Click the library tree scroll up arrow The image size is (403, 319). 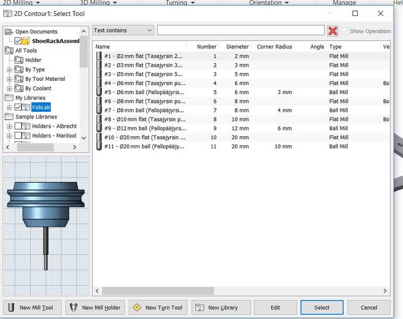84,31
